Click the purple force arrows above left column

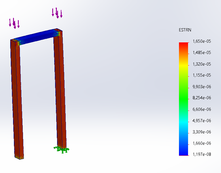[14, 23]
